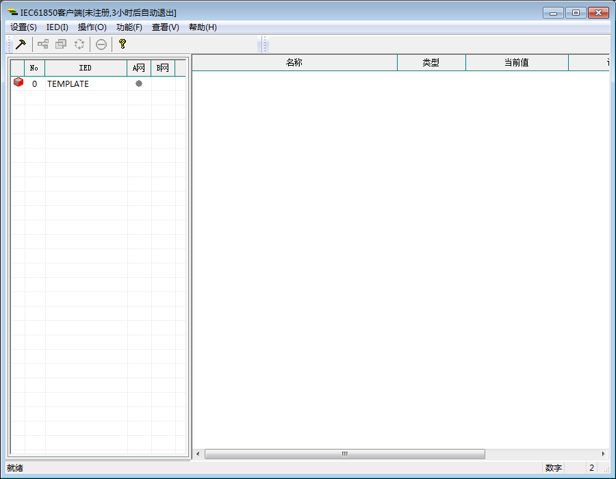Click the horizontal scrollbar thumb
This screenshot has width=616, height=479.
345,454
